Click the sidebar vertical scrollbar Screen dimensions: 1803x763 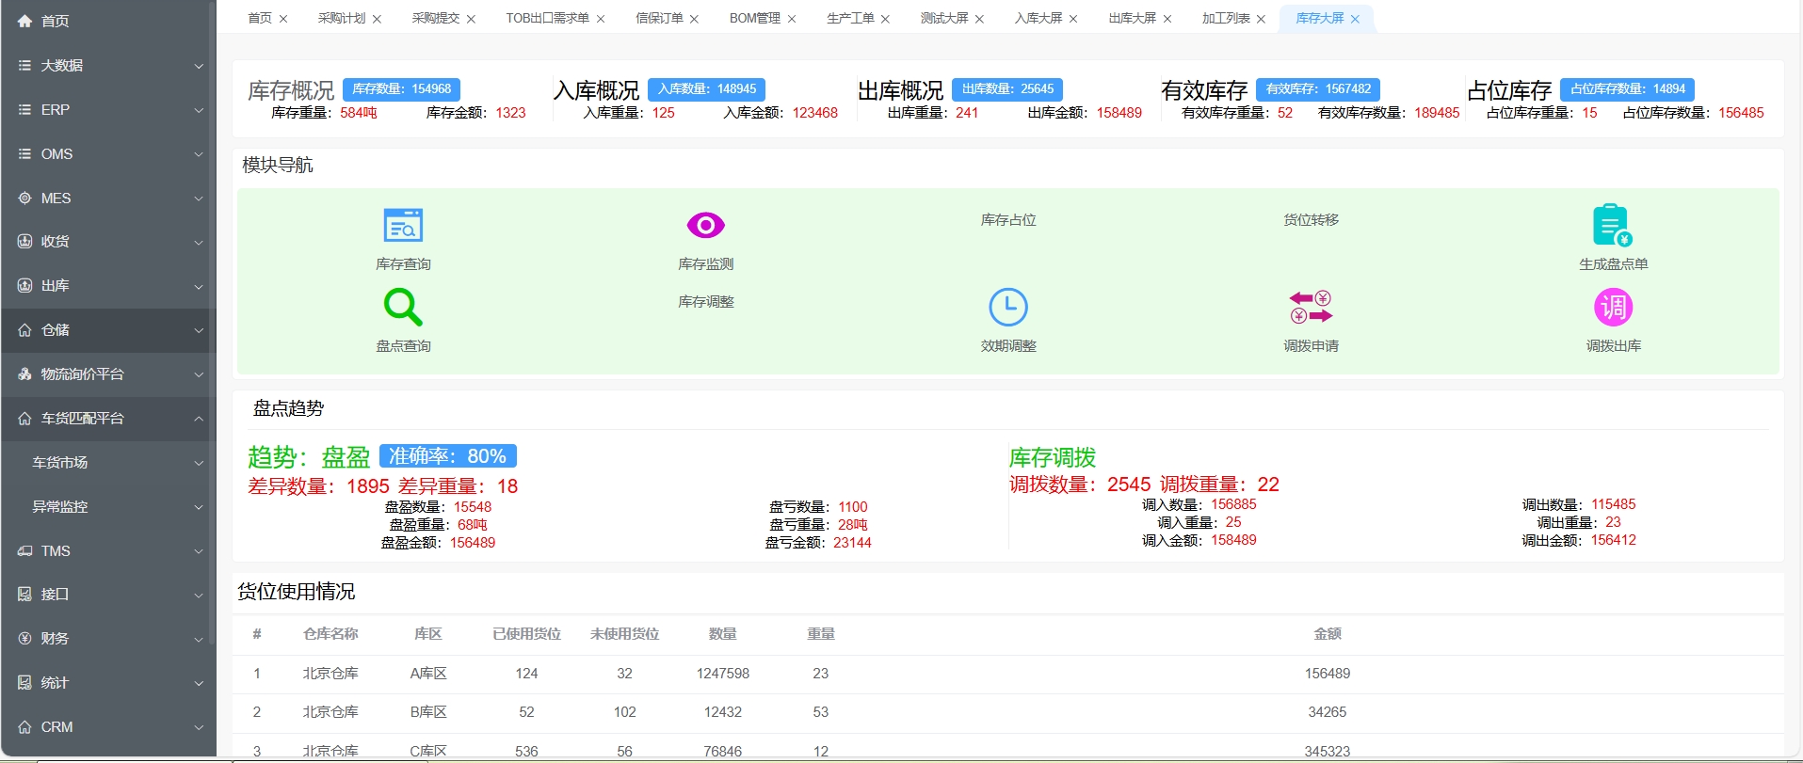pos(212,325)
